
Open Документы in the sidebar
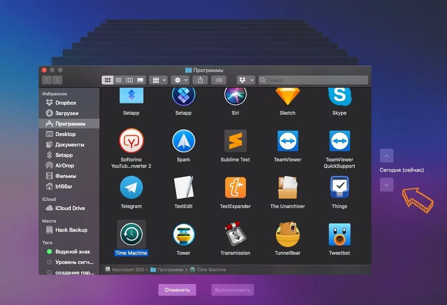pos(69,145)
